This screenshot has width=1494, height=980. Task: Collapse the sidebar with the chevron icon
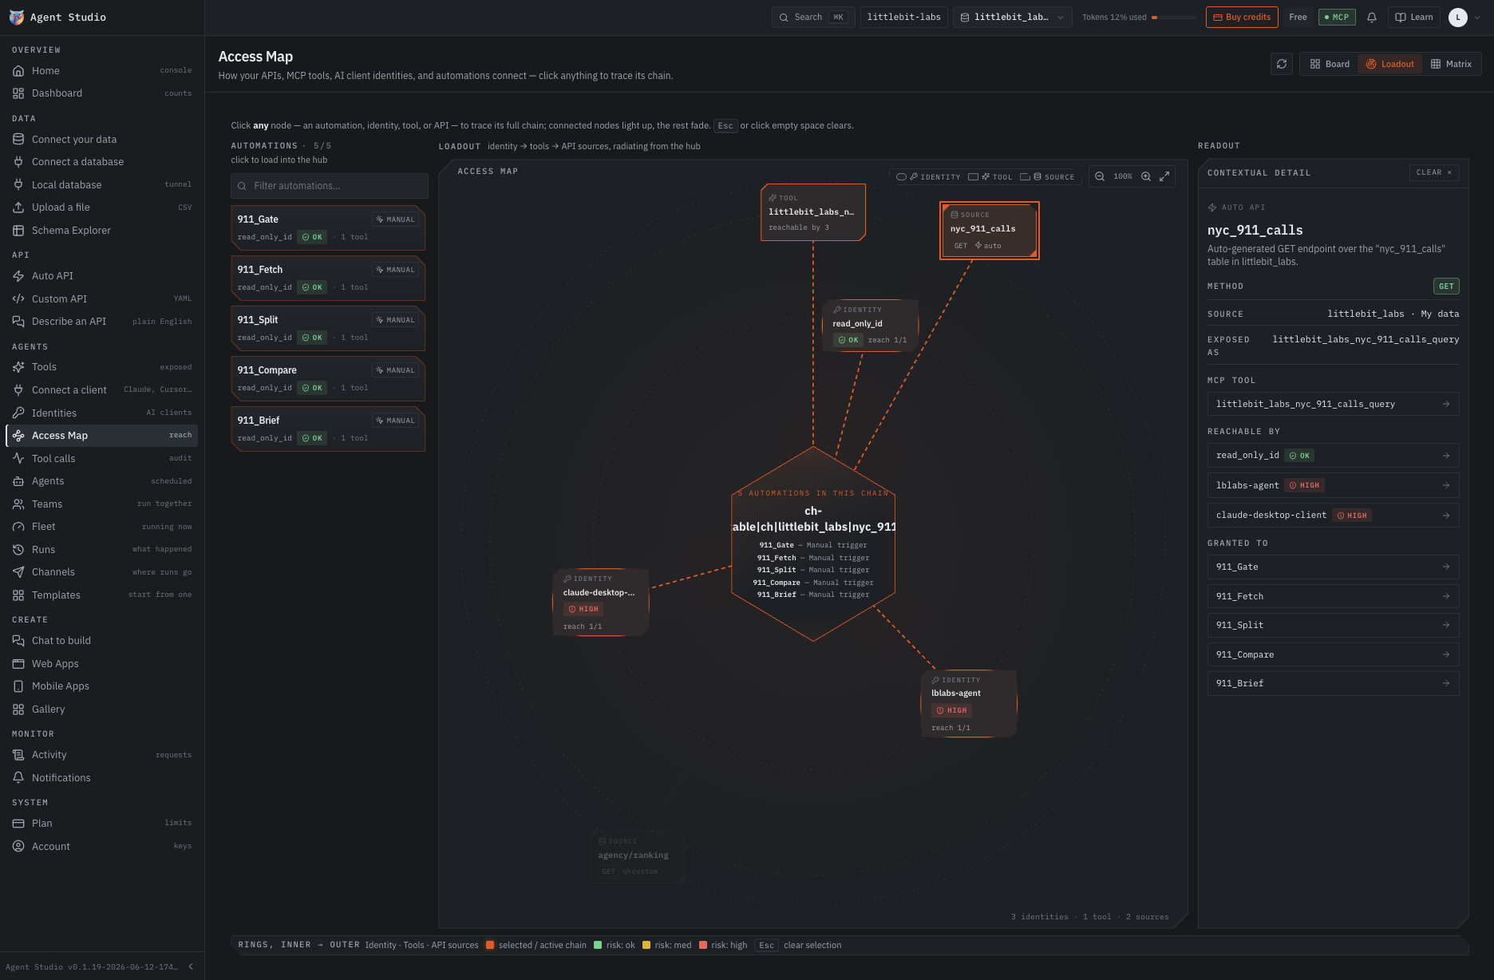(191, 966)
